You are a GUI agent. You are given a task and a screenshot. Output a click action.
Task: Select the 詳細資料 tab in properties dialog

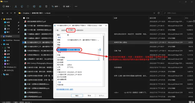71,30
